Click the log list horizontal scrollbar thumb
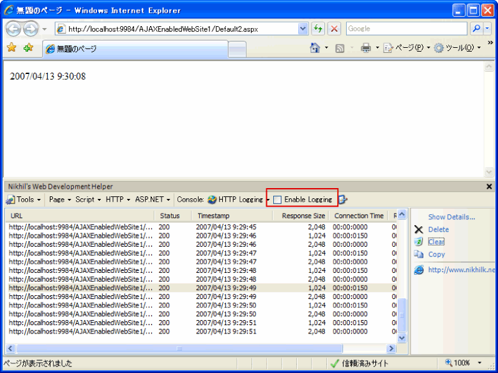Image resolution: width=498 pixels, height=373 pixels. click(179, 349)
